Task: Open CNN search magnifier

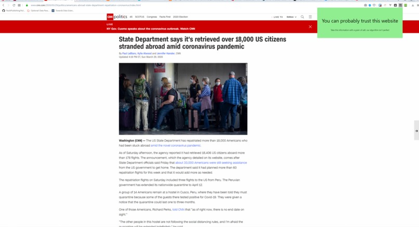Action: tap(303, 17)
